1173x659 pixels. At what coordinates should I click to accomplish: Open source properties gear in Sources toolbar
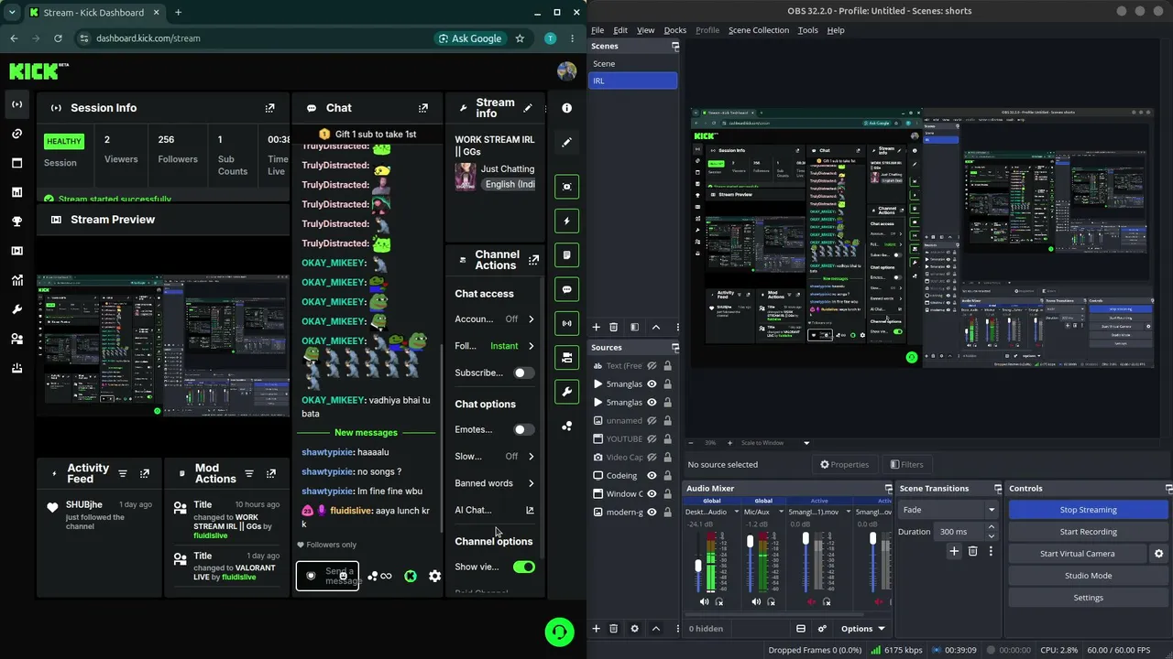click(x=634, y=629)
